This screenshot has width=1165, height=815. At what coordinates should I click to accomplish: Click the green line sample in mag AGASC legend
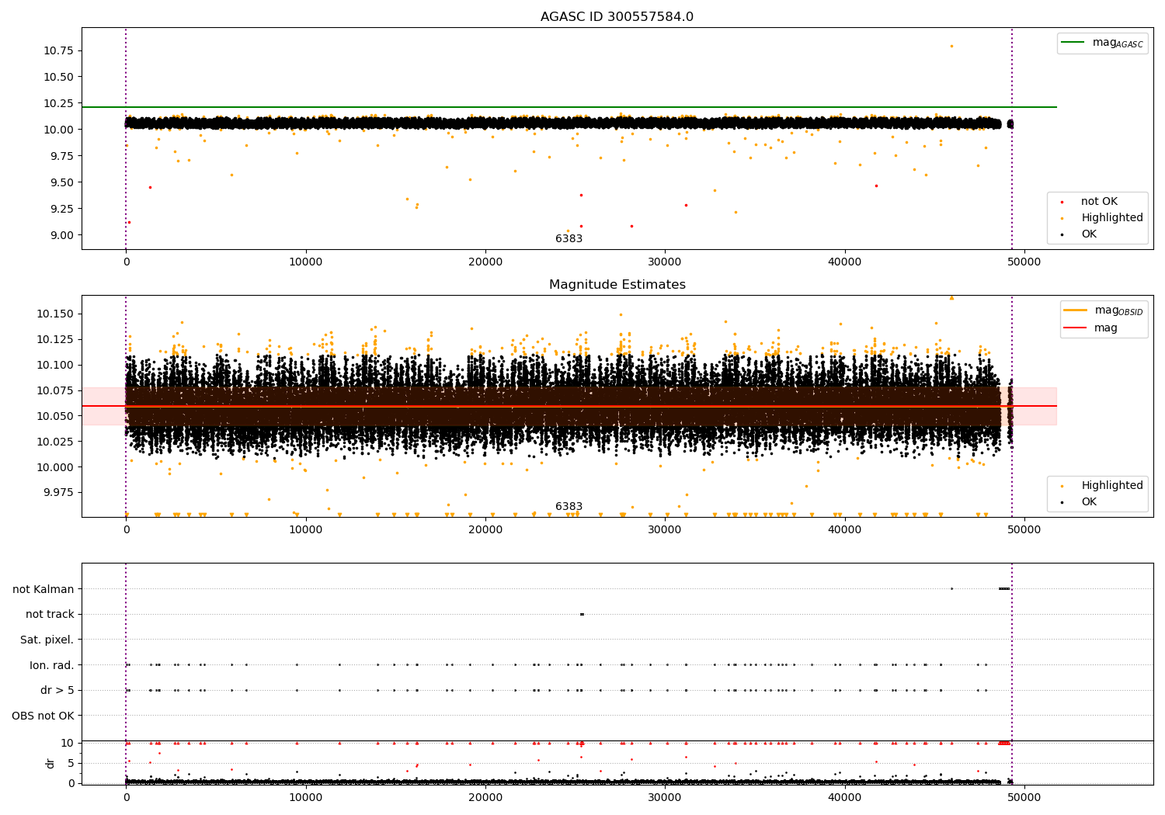[1074, 43]
